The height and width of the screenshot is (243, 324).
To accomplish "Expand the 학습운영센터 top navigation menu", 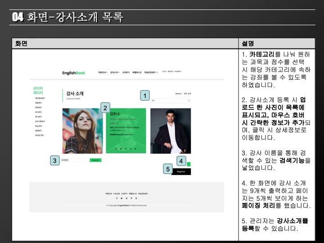I will pos(151,72).
